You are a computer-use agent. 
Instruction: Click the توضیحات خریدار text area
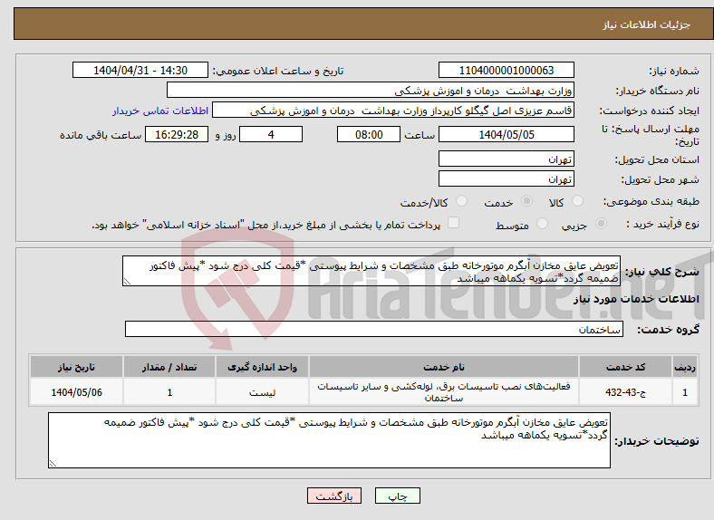(329, 440)
